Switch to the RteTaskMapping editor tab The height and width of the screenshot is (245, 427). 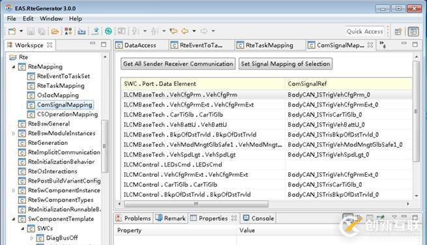pos(269,45)
